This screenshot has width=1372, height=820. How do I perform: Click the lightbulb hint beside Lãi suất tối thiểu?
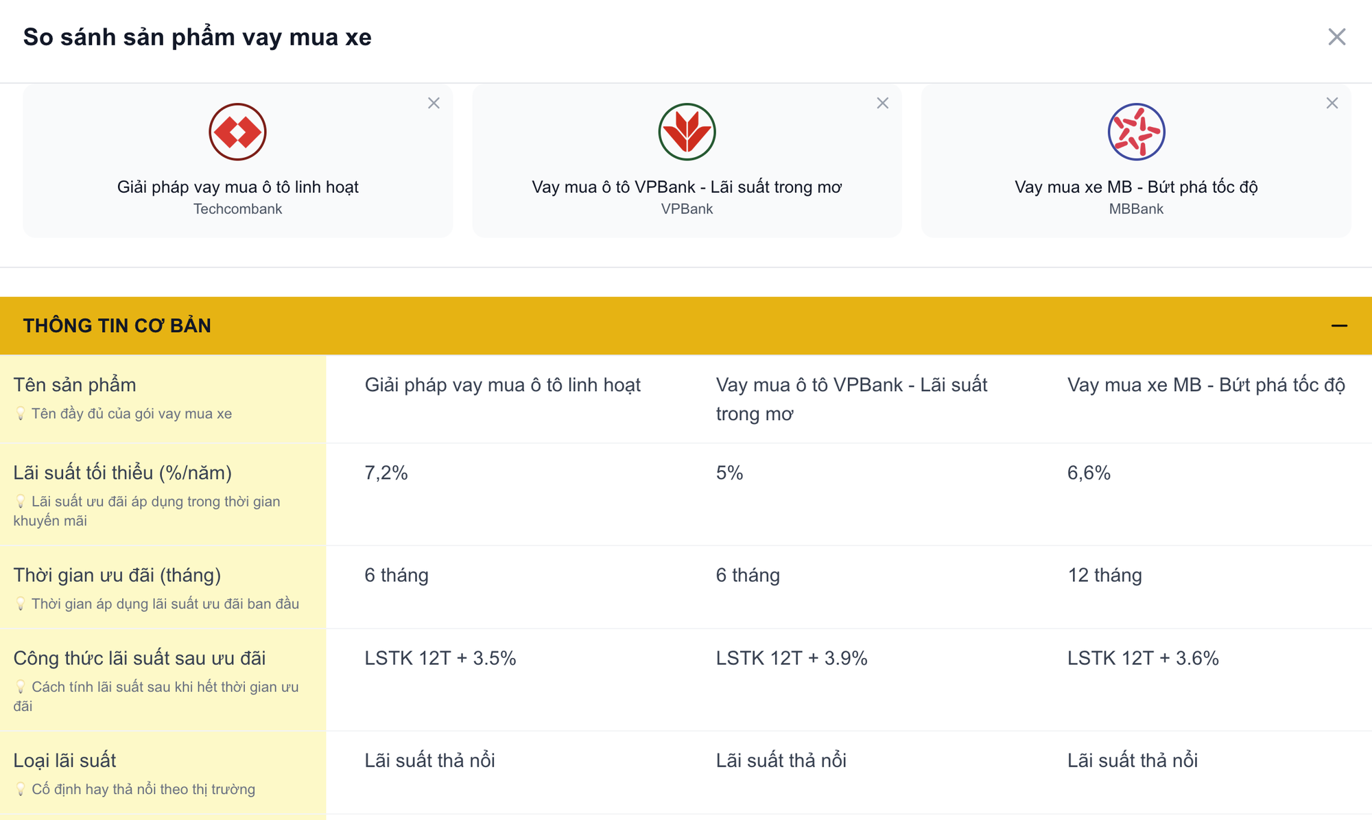(x=21, y=502)
